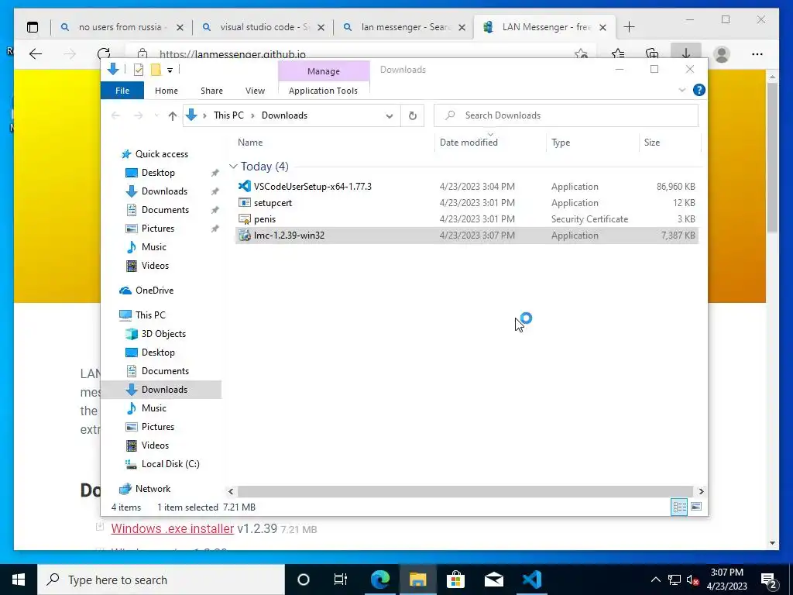The height and width of the screenshot is (595, 793).
Task: Open Edge Collections button
Action: [x=652, y=54]
